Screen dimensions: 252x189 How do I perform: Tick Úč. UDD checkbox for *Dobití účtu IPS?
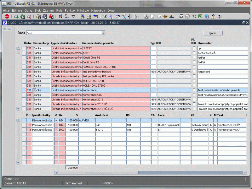(x=194, y=57)
